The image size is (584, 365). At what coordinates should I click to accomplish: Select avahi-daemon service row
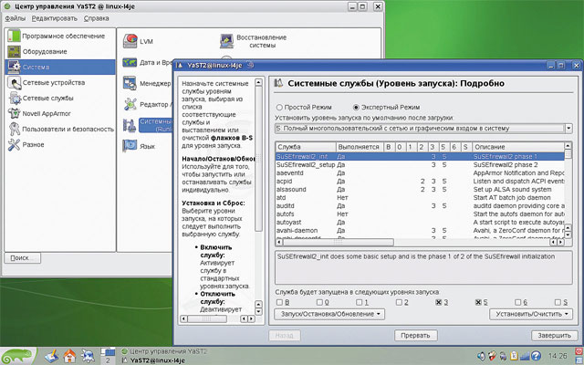tap(420, 230)
